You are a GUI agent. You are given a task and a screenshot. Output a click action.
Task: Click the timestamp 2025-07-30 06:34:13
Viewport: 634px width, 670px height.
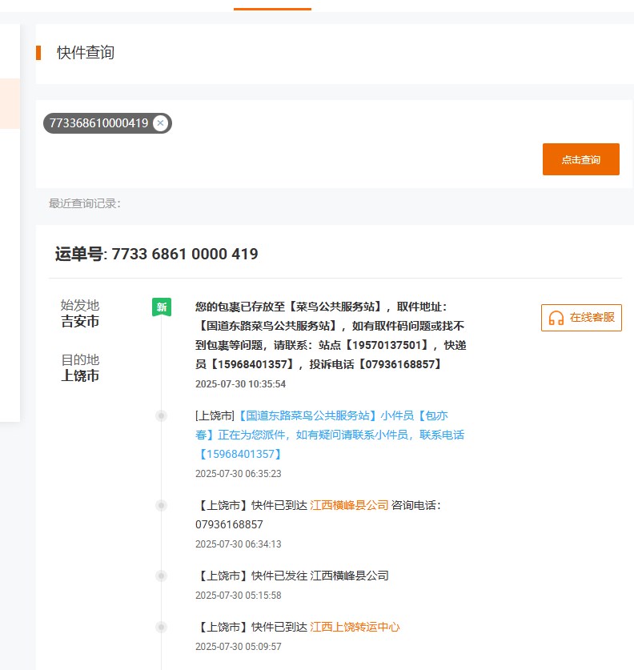pos(239,544)
